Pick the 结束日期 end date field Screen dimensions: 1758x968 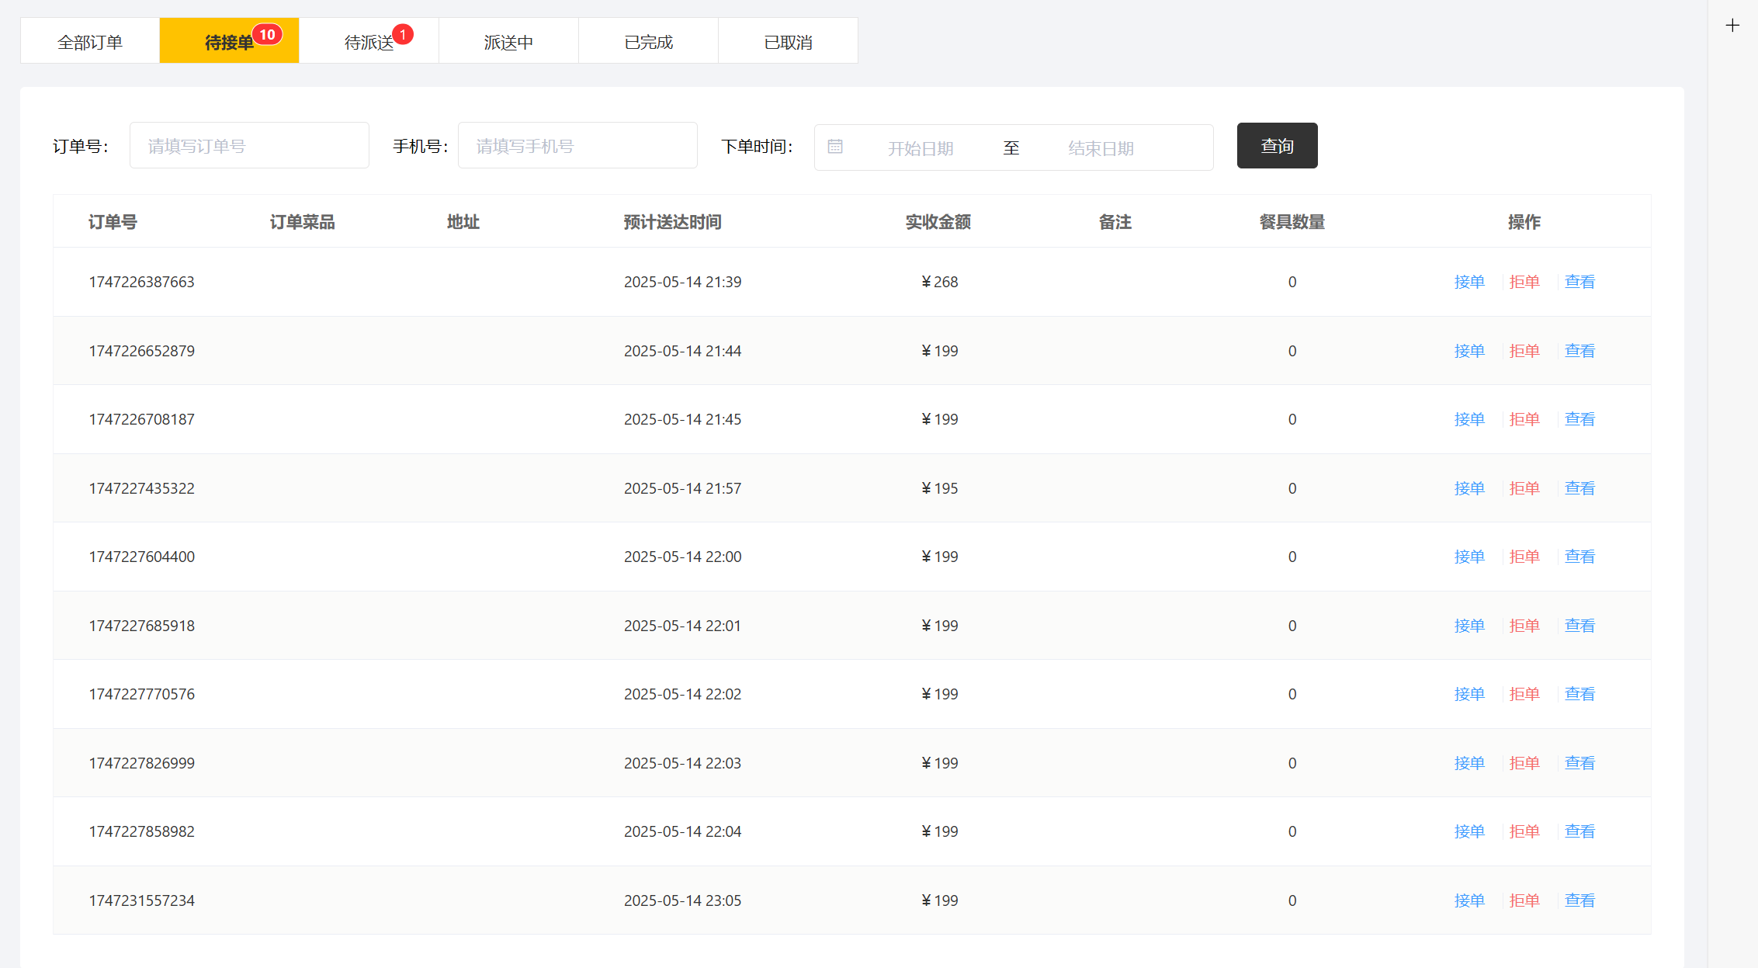[x=1101, y=148]
